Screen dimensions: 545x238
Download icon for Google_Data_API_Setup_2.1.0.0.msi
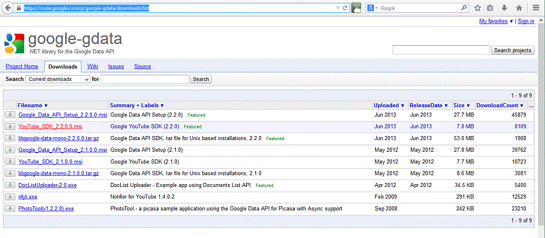point(10,150)
